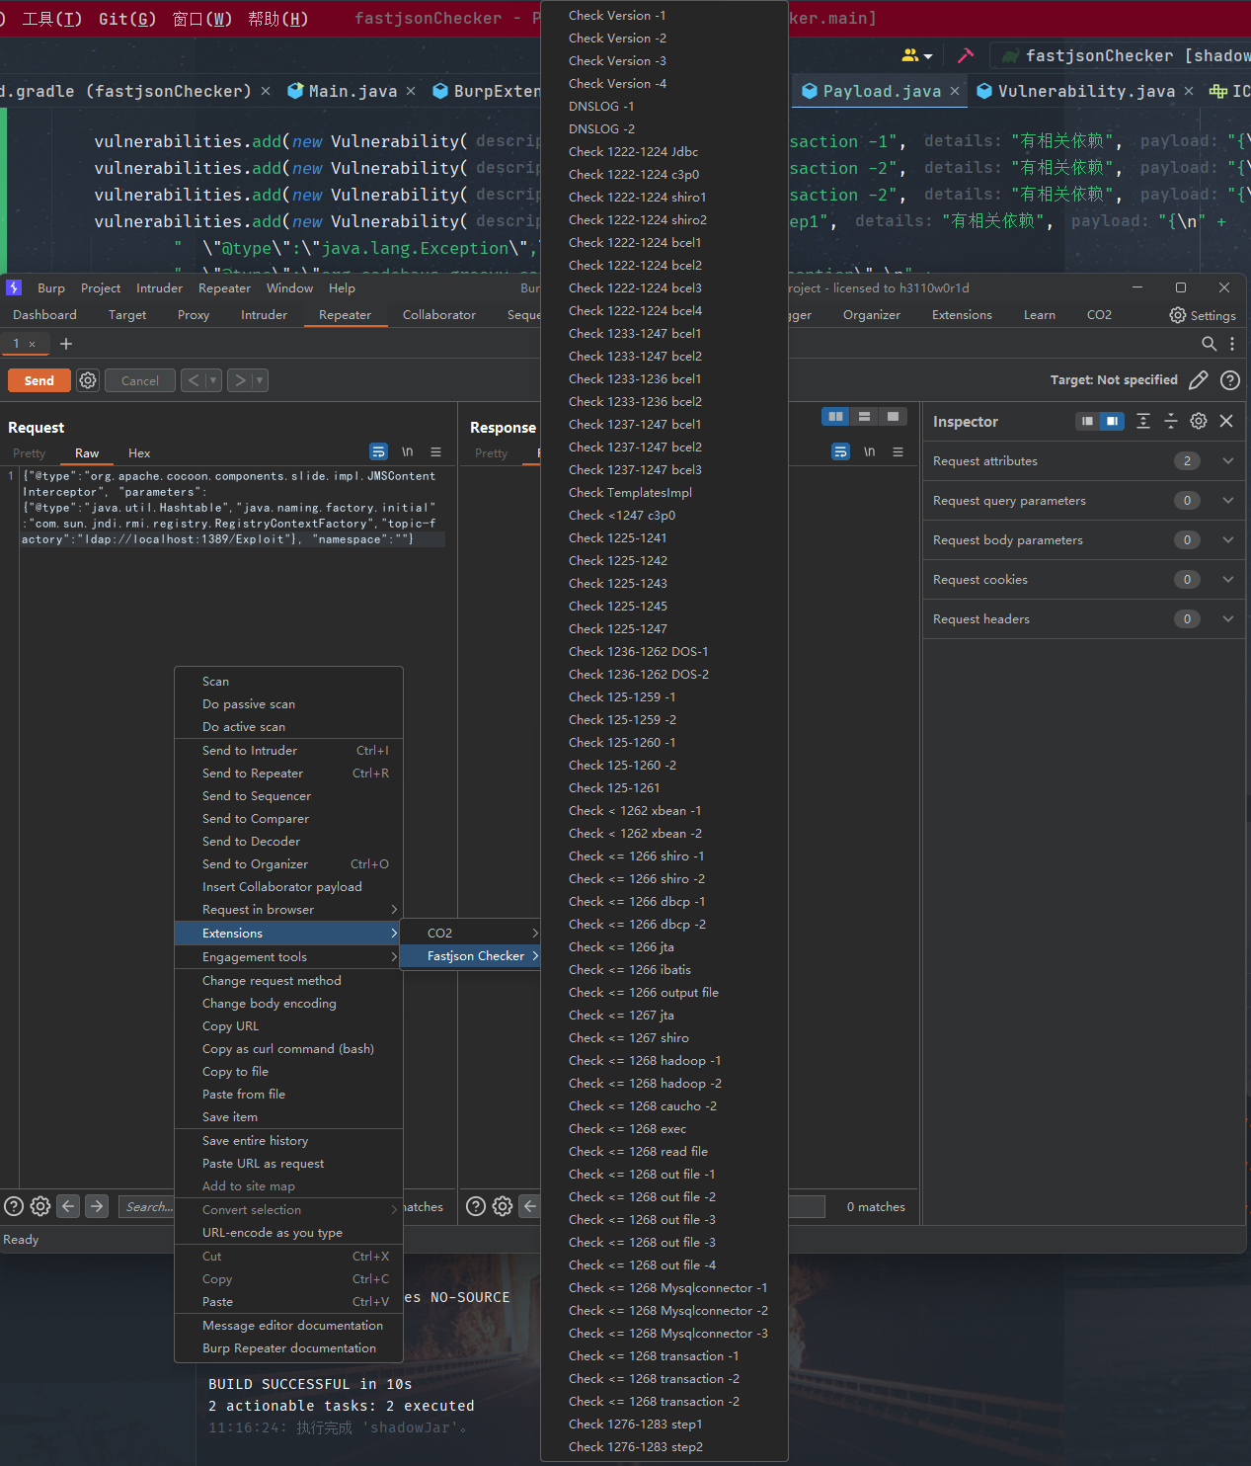Open Engagement tools submenu

[288, 956]
